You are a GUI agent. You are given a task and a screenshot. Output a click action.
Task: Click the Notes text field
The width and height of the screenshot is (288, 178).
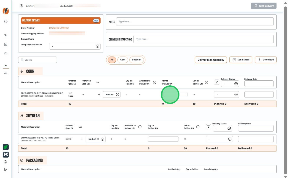[195, 22]
